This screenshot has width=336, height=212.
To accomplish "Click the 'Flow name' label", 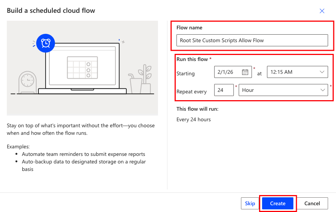I will [189, 27].
